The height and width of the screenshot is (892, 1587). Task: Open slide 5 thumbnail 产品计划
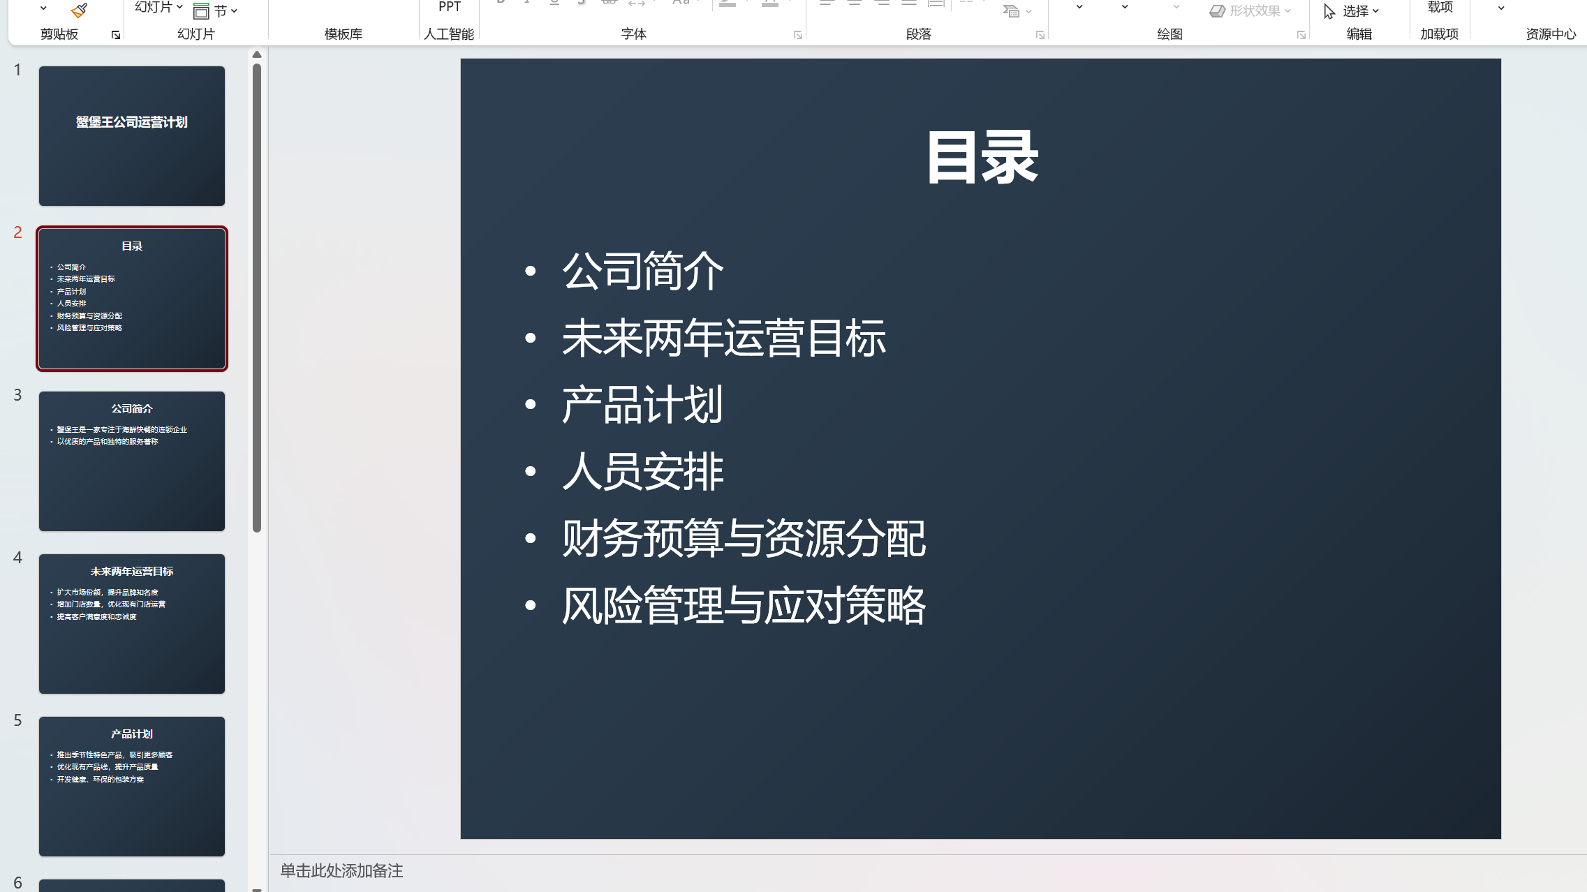tap(132, 786)
